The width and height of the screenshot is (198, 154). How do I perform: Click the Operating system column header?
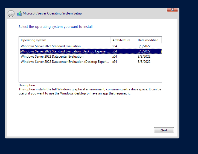(34, 40)
